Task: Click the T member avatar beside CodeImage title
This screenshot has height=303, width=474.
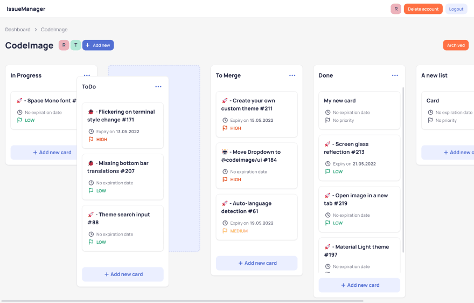Action: point(75,45)
